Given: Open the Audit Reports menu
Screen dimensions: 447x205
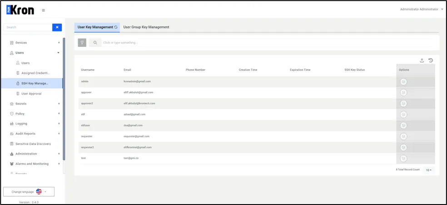Looking at the screenshot, I should pyautogui.click(x=25, y=134).
